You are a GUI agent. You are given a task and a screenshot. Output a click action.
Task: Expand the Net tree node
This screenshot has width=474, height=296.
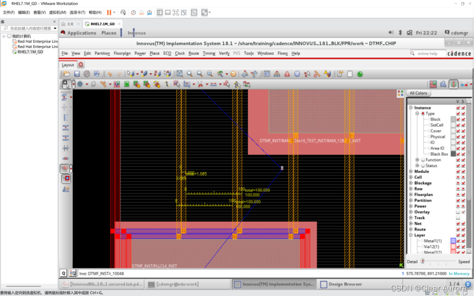411,223
